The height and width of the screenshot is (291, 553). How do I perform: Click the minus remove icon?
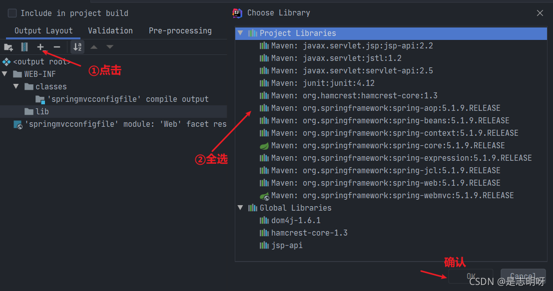[57, 47]
